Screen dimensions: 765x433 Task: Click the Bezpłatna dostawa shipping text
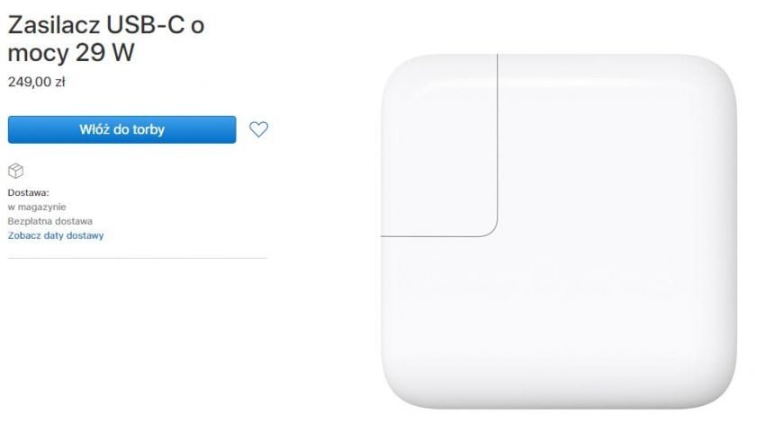(x=49, y=221)
